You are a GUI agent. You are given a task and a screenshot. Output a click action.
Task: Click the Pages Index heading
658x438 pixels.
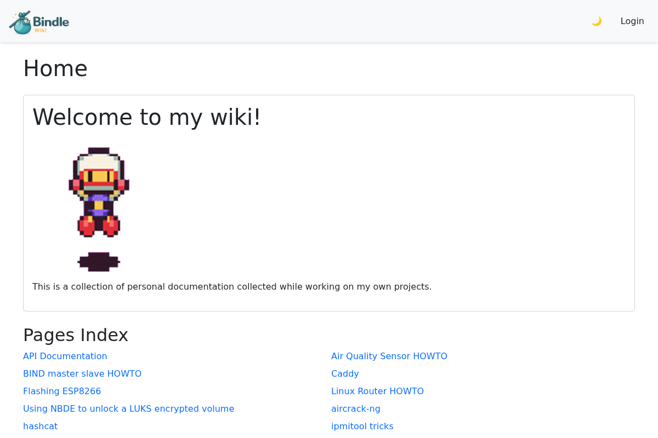point(76,335)
